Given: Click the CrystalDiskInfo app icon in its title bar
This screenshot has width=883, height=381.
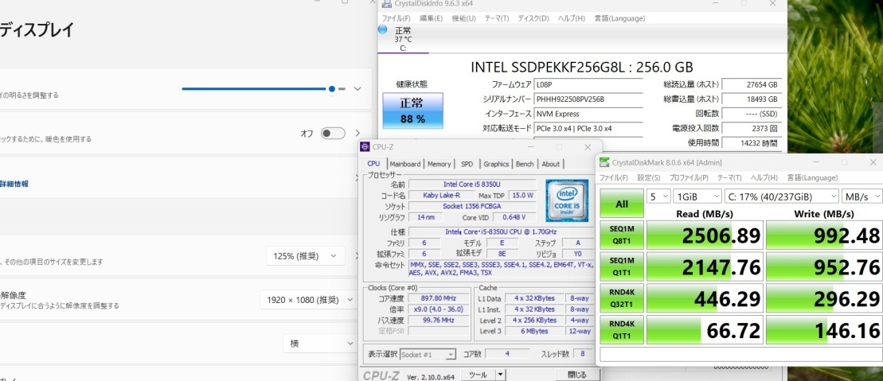Looking at the screenshot, I should coord(385,4).
